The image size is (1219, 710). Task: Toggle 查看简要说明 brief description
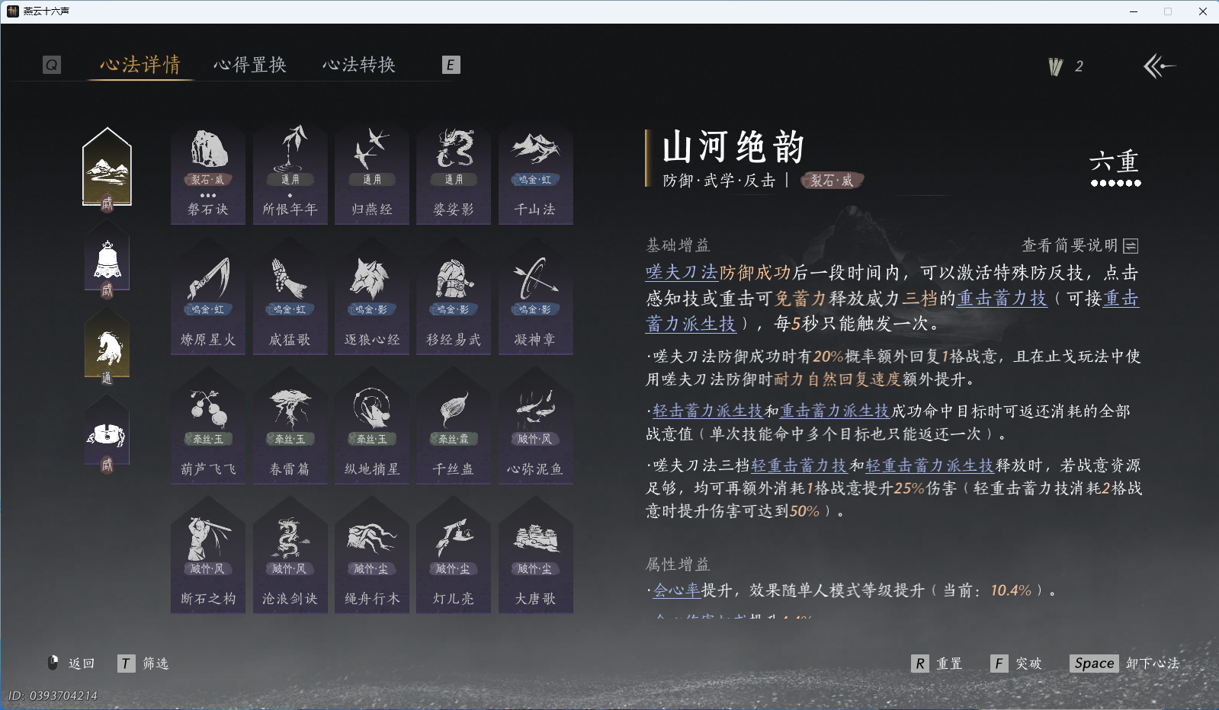1080,245
